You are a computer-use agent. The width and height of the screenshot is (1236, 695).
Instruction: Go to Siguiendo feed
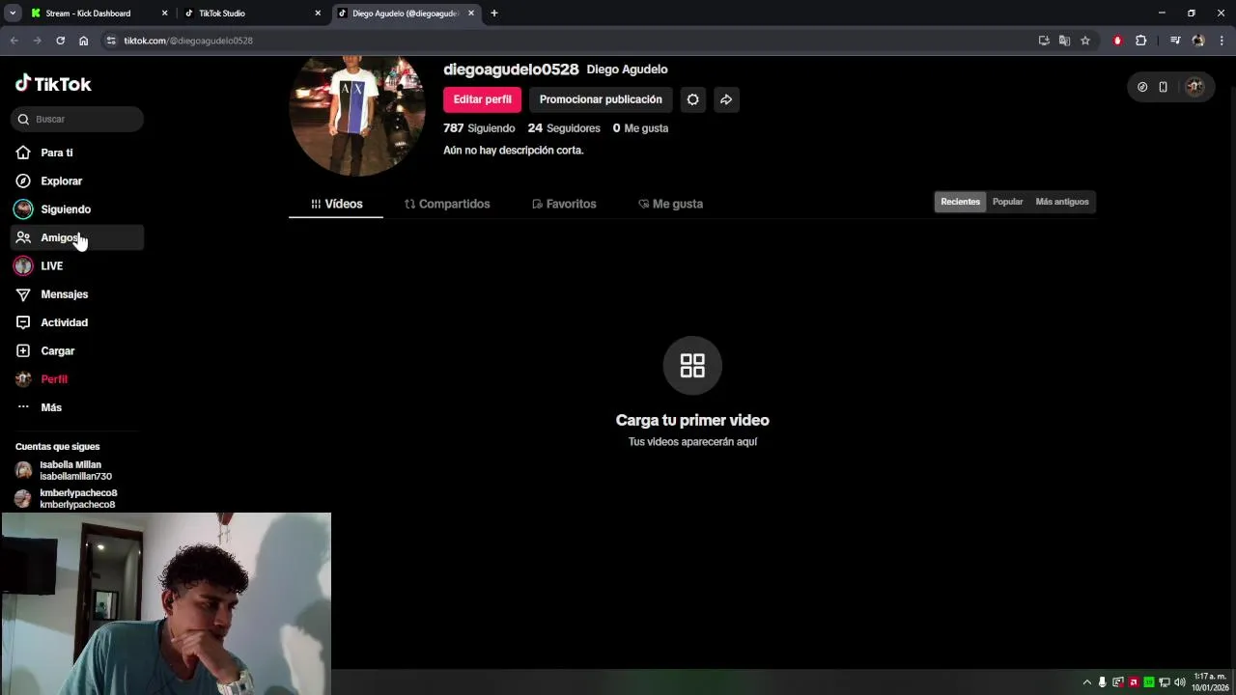coord(77,208)
